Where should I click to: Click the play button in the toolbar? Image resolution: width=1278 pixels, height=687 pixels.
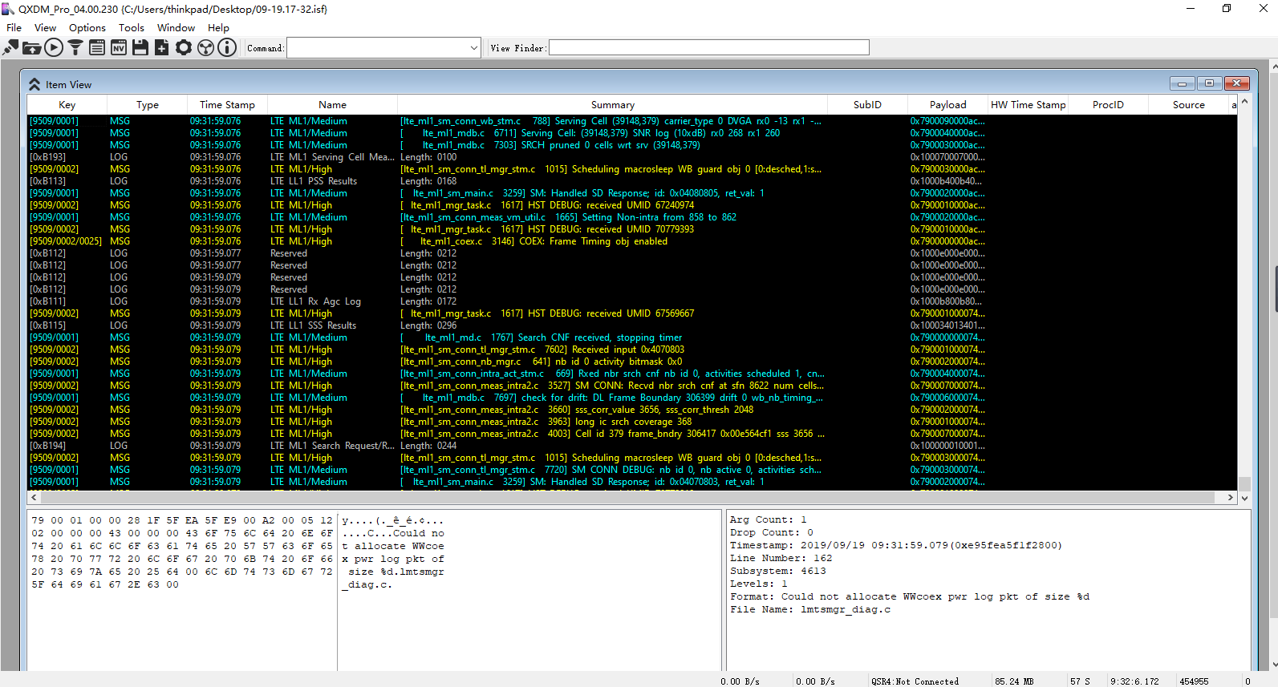click(54, 48)
